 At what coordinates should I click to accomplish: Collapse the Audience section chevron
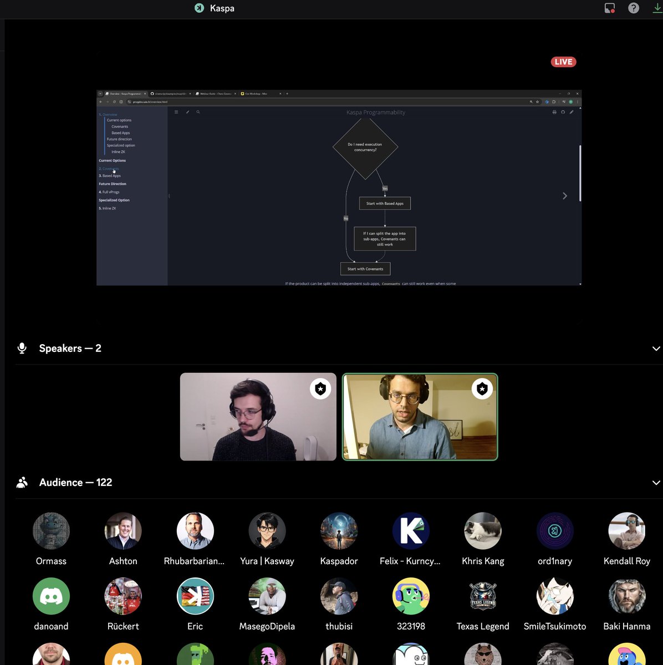[656, 483]
